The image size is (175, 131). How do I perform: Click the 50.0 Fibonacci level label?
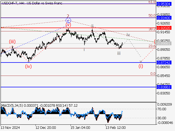pos(152,16)
